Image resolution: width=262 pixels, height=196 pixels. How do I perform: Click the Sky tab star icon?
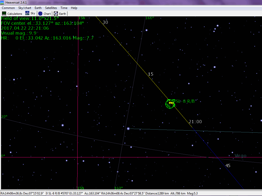click(x=27, y=13)
